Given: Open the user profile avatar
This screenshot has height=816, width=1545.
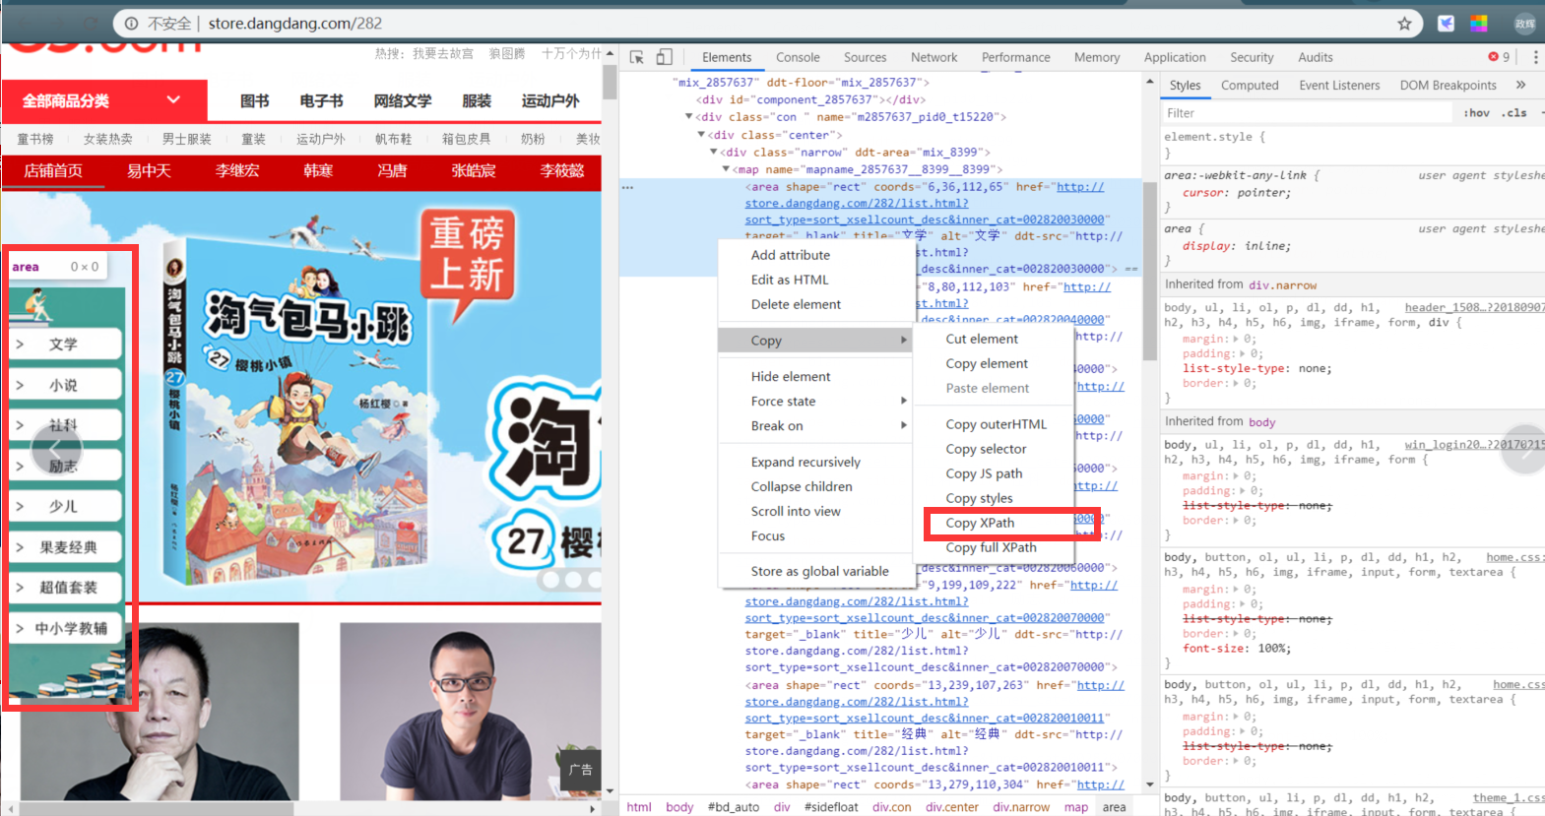Looking at the screenshot, I should 1524,24.
